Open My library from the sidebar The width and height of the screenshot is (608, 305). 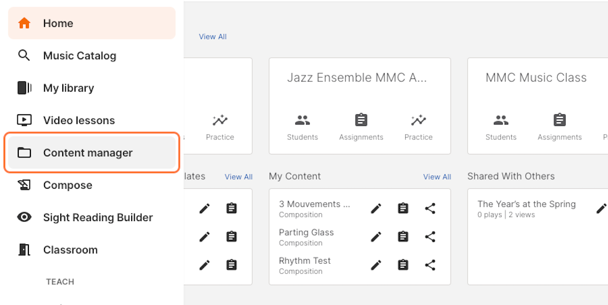[x=68, y=88]
